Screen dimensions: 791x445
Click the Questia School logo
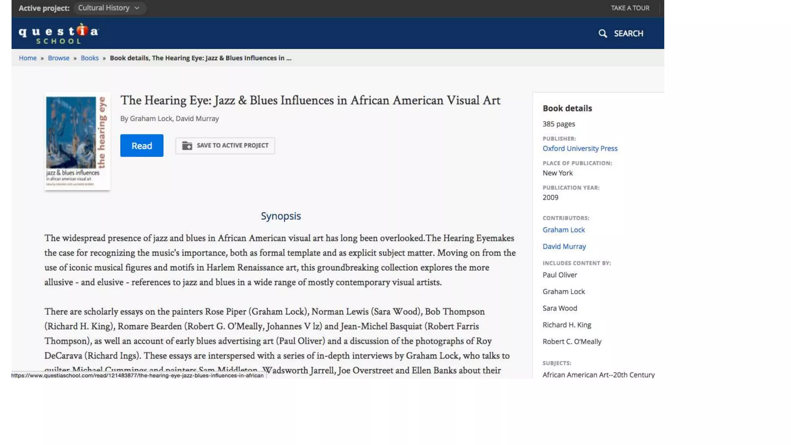[x=59, y=34]
